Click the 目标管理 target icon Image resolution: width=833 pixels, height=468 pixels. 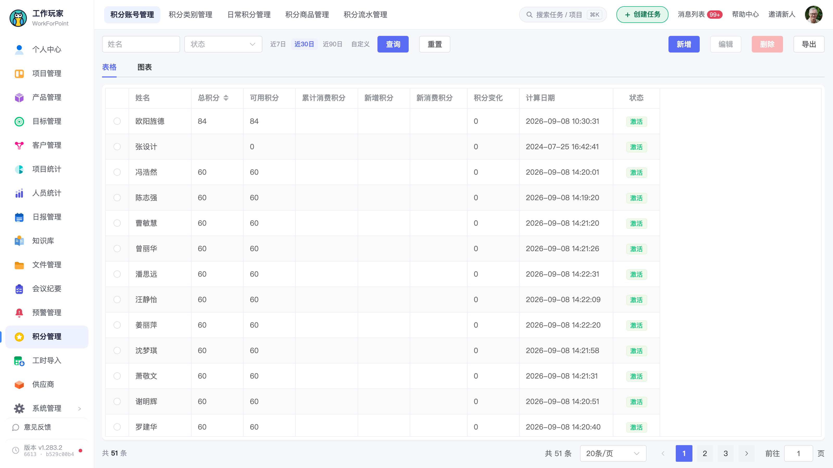pyautogui.click(x=19, y=121)
